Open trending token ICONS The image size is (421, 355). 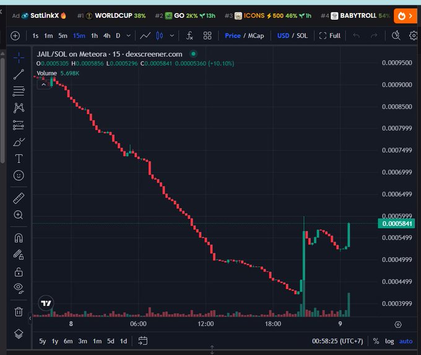coord(268,15)
